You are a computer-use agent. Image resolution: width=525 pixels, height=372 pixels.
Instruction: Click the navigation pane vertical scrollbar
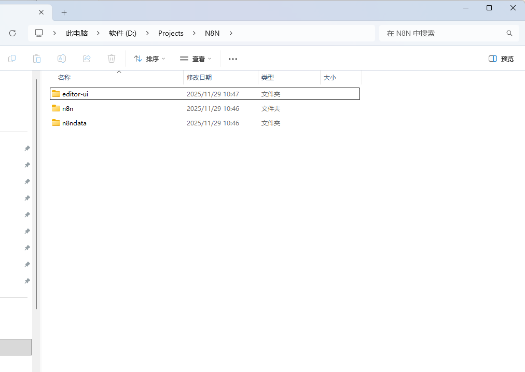click(36, 194)
